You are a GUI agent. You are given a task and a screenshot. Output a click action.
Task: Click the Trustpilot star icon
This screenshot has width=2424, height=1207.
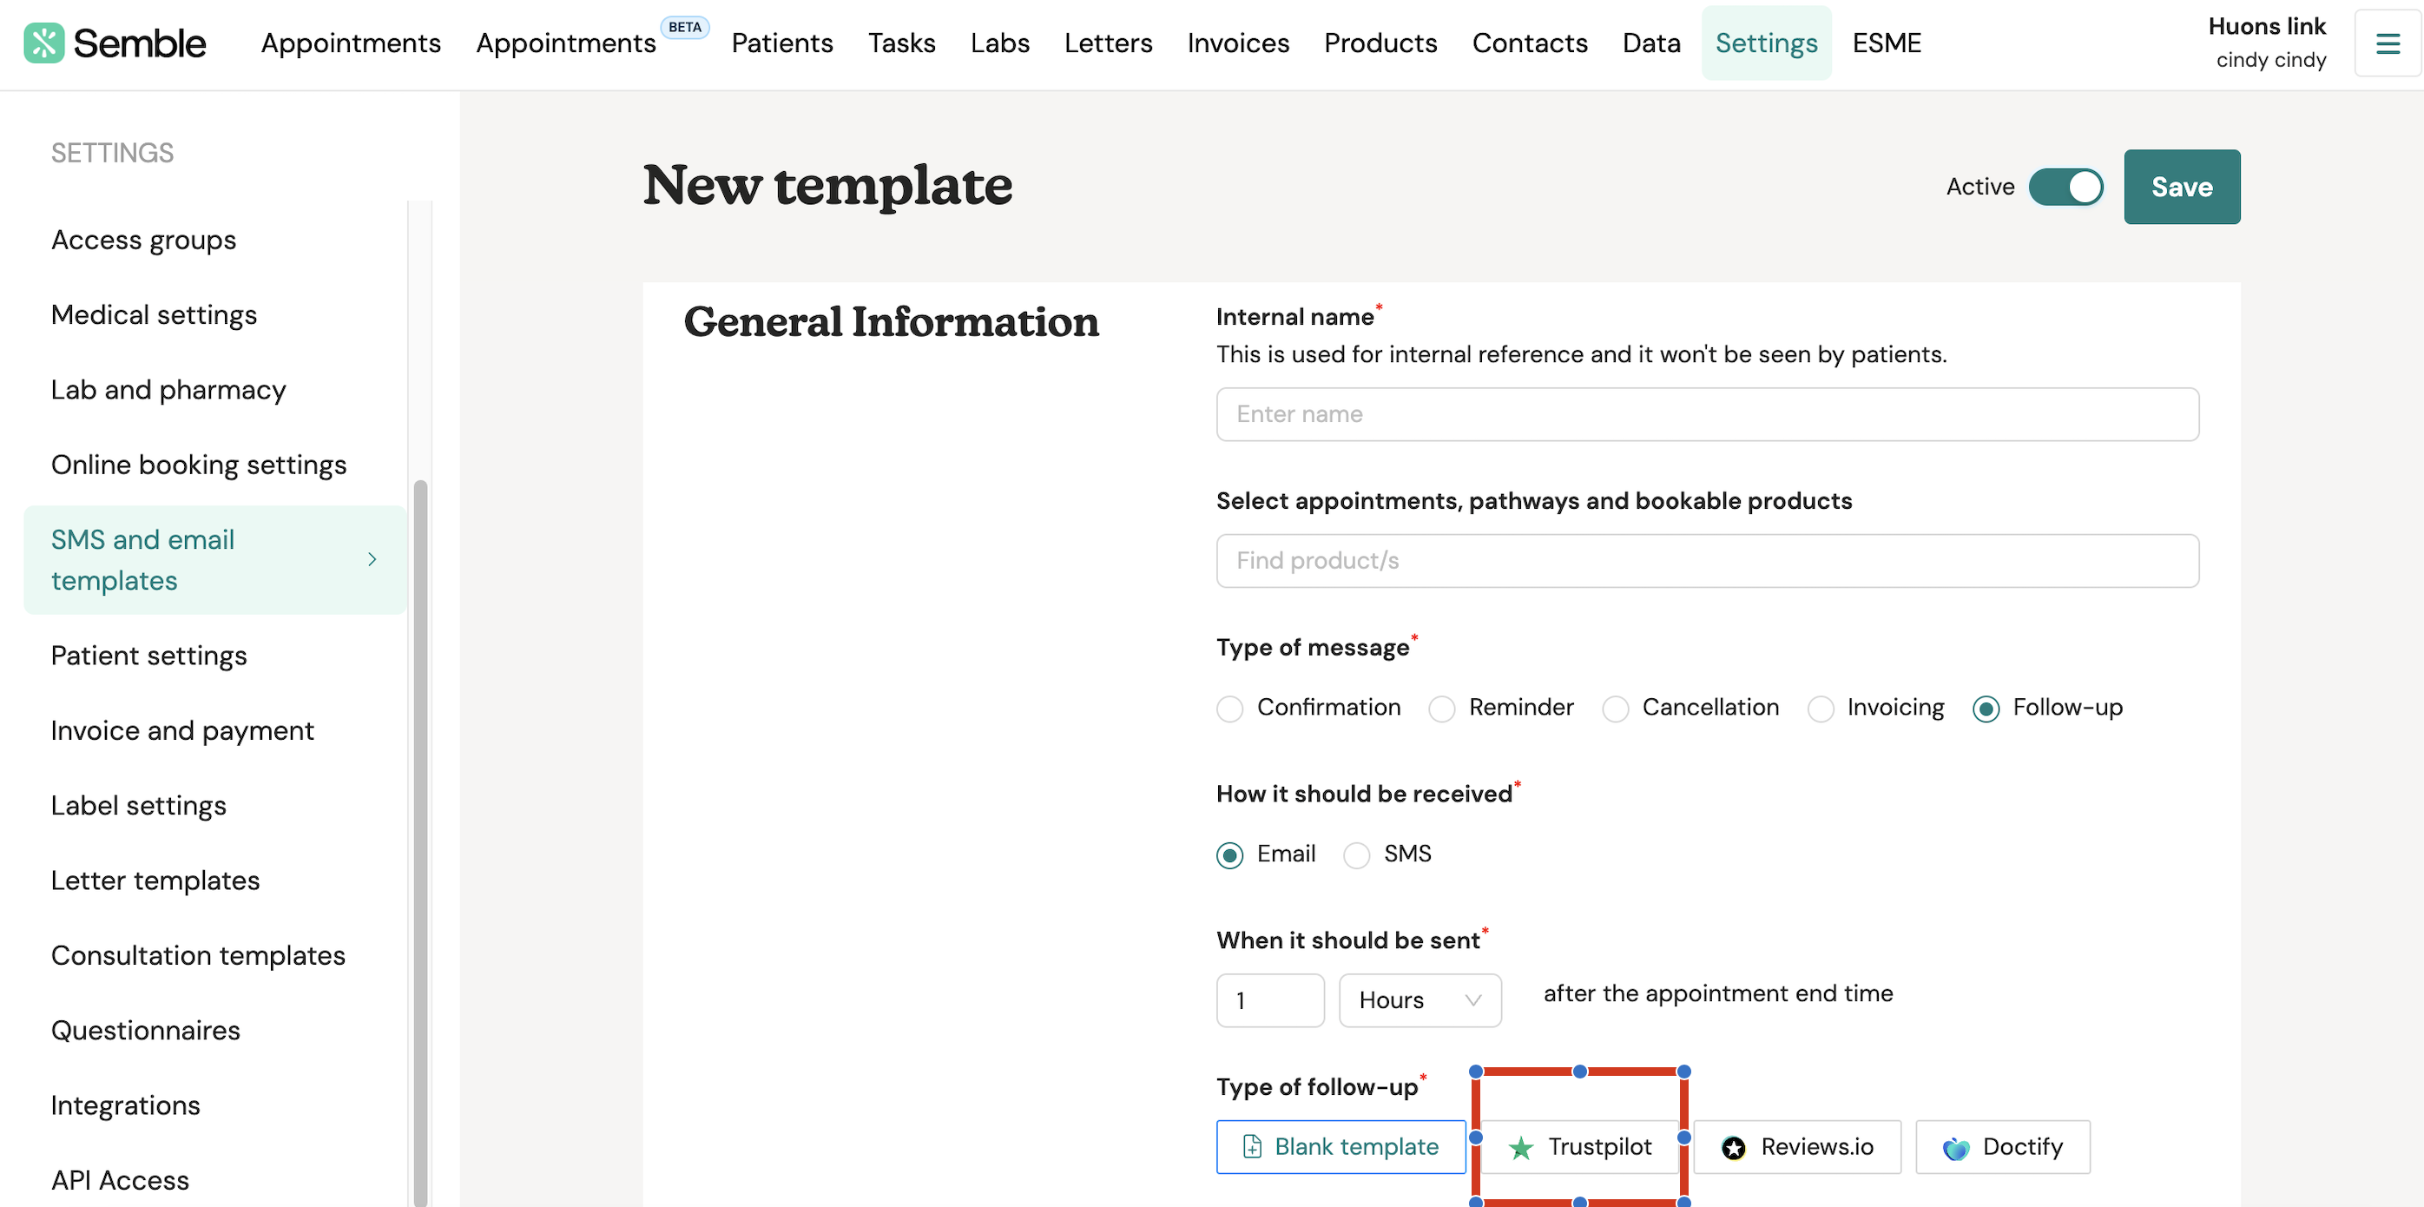coord(1521,1148)
